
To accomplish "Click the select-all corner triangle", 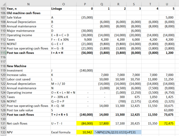I will [x=3, y=4].
